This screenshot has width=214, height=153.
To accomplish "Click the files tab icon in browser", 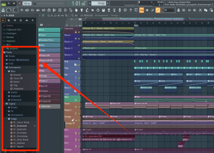I will click(x=9, y=20).
